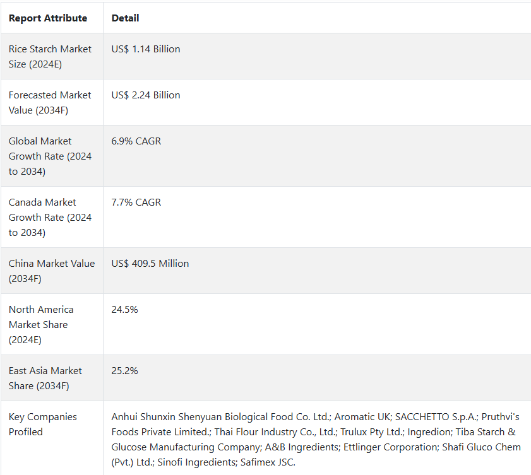The image size is (531, 475).
Task: Click the US$ 2.24 Billion value
Action: 146,95
